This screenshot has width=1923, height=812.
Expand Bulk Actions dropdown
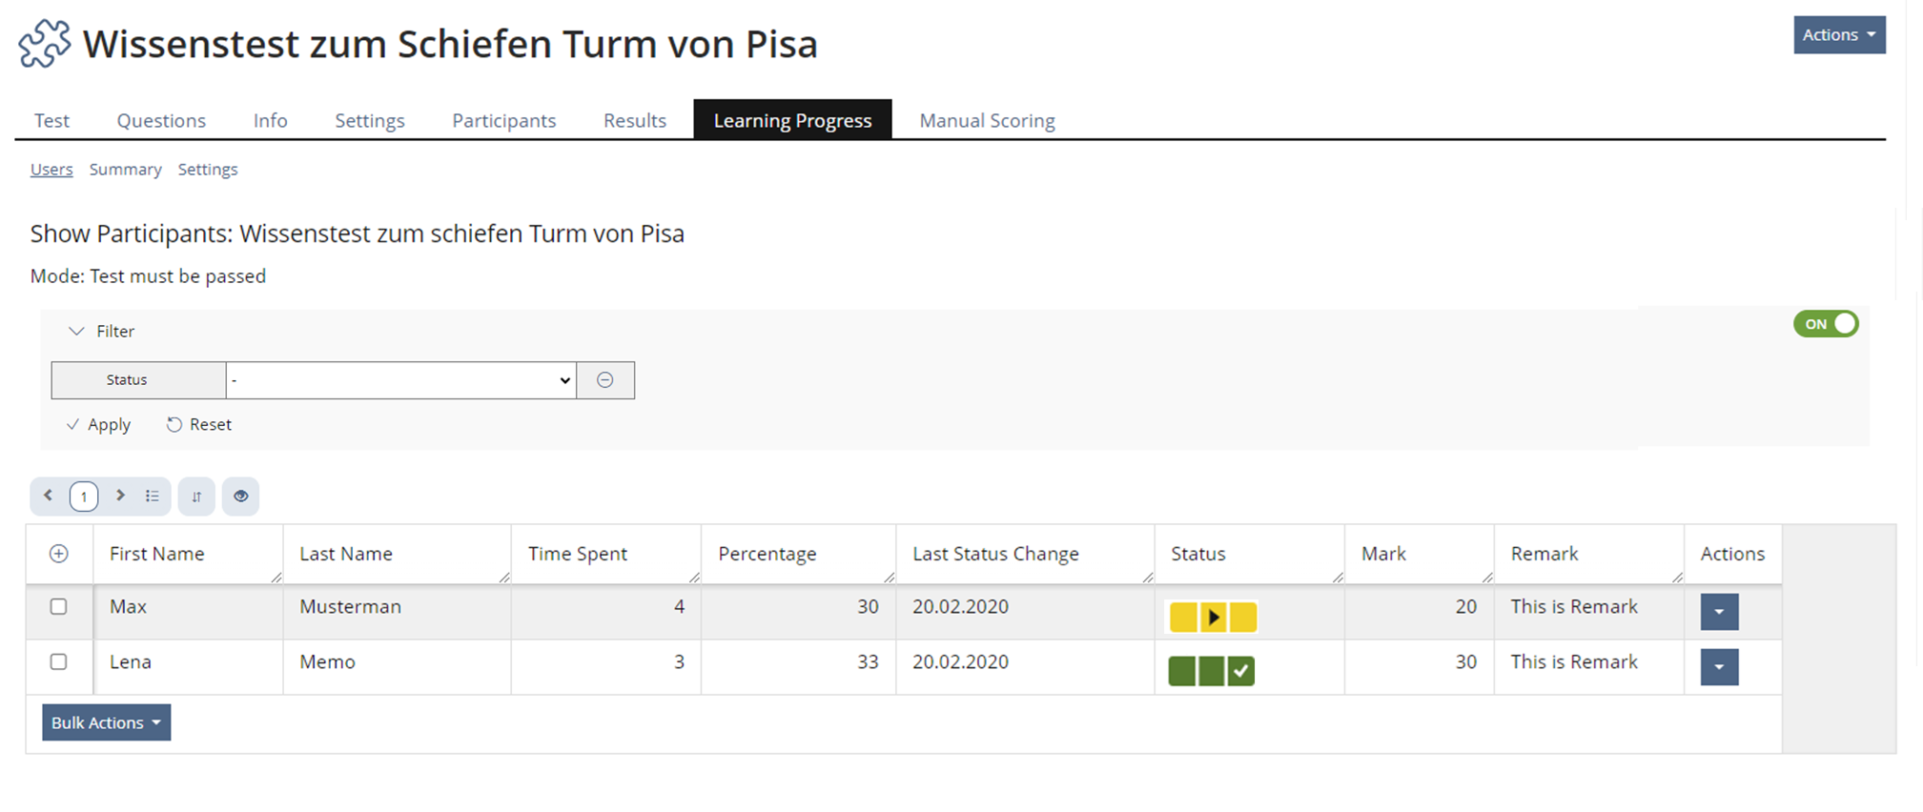[106, 722]
